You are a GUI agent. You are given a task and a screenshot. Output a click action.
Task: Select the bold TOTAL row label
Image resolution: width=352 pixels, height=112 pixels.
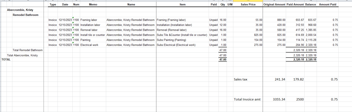[6, 59]
